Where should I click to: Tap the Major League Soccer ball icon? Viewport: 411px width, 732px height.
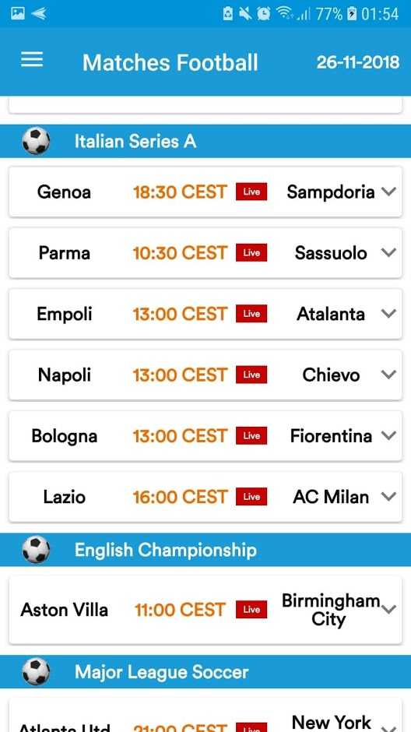point(36,672)
